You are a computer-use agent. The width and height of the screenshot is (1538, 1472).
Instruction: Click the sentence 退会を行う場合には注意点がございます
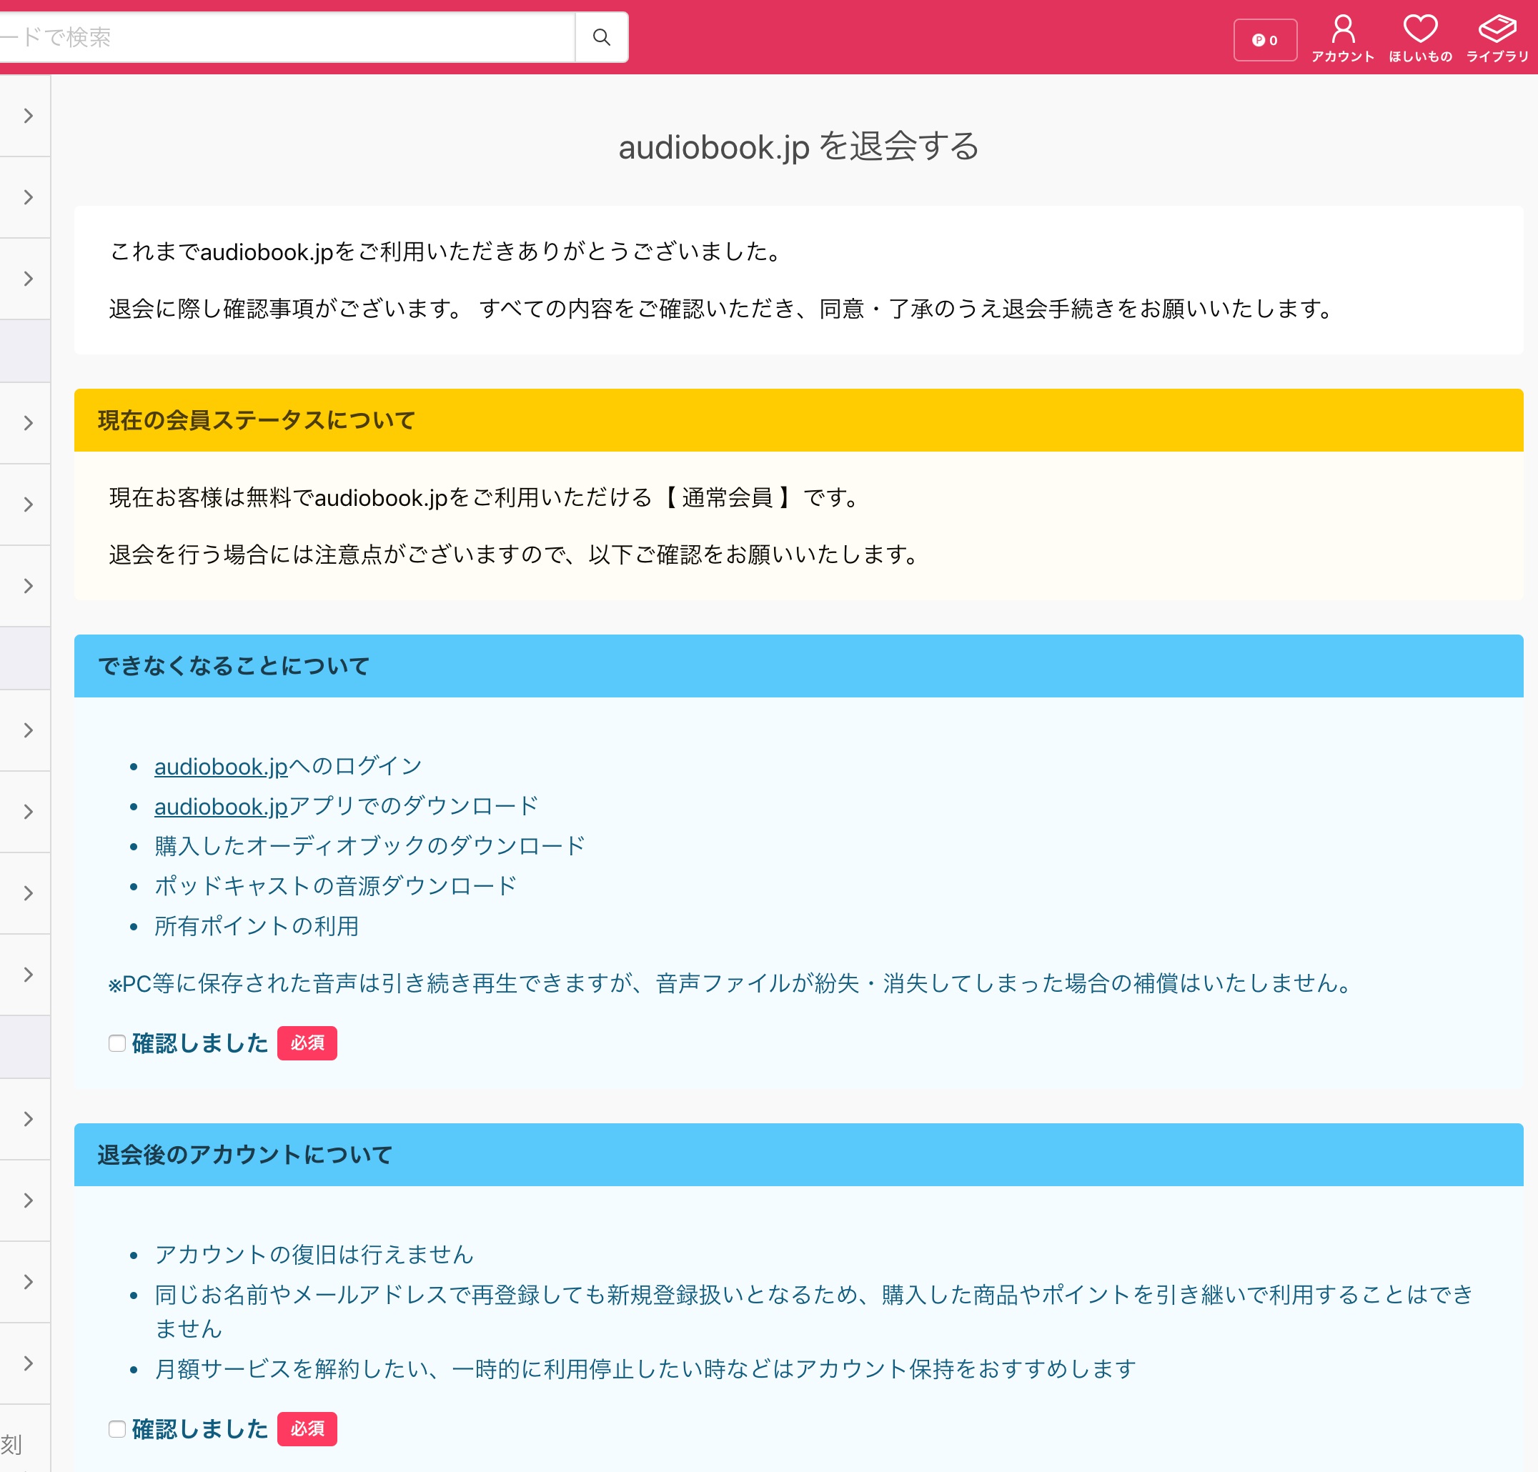515,554
